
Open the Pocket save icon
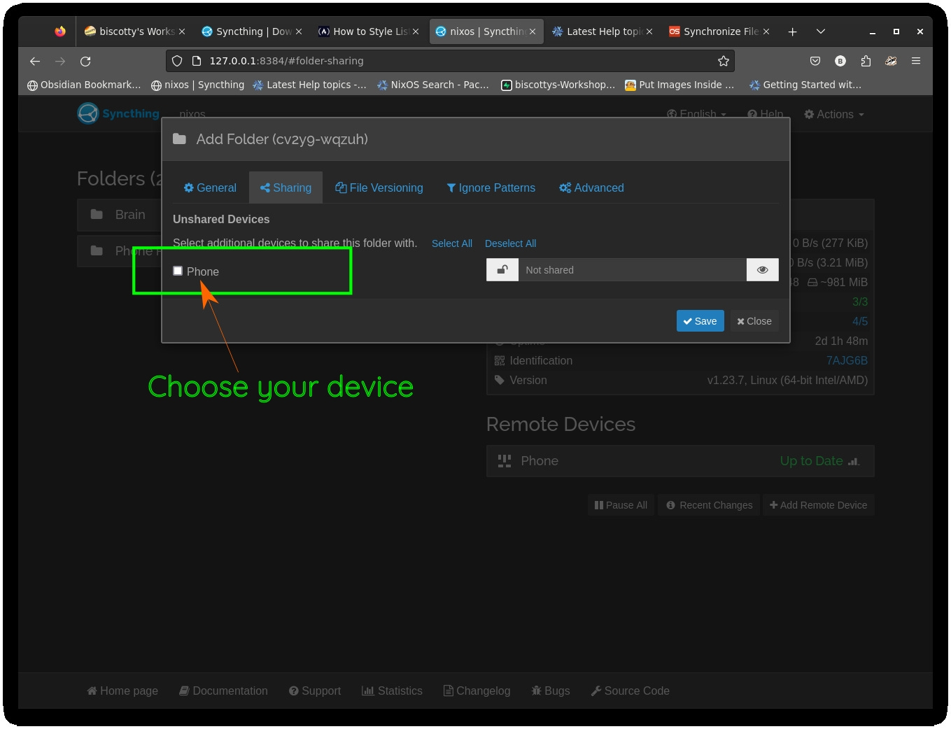[815, 61]
